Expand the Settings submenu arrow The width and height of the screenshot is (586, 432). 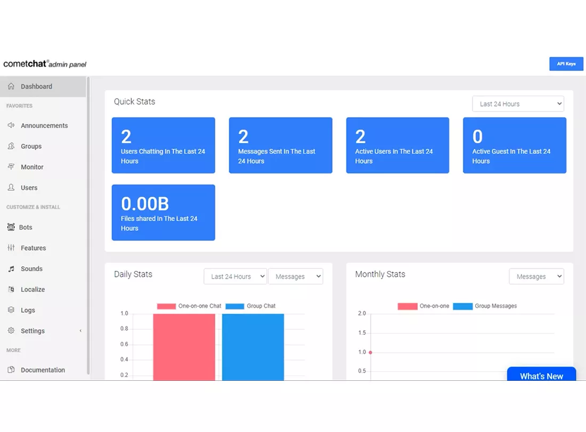(x=80, y=331)
